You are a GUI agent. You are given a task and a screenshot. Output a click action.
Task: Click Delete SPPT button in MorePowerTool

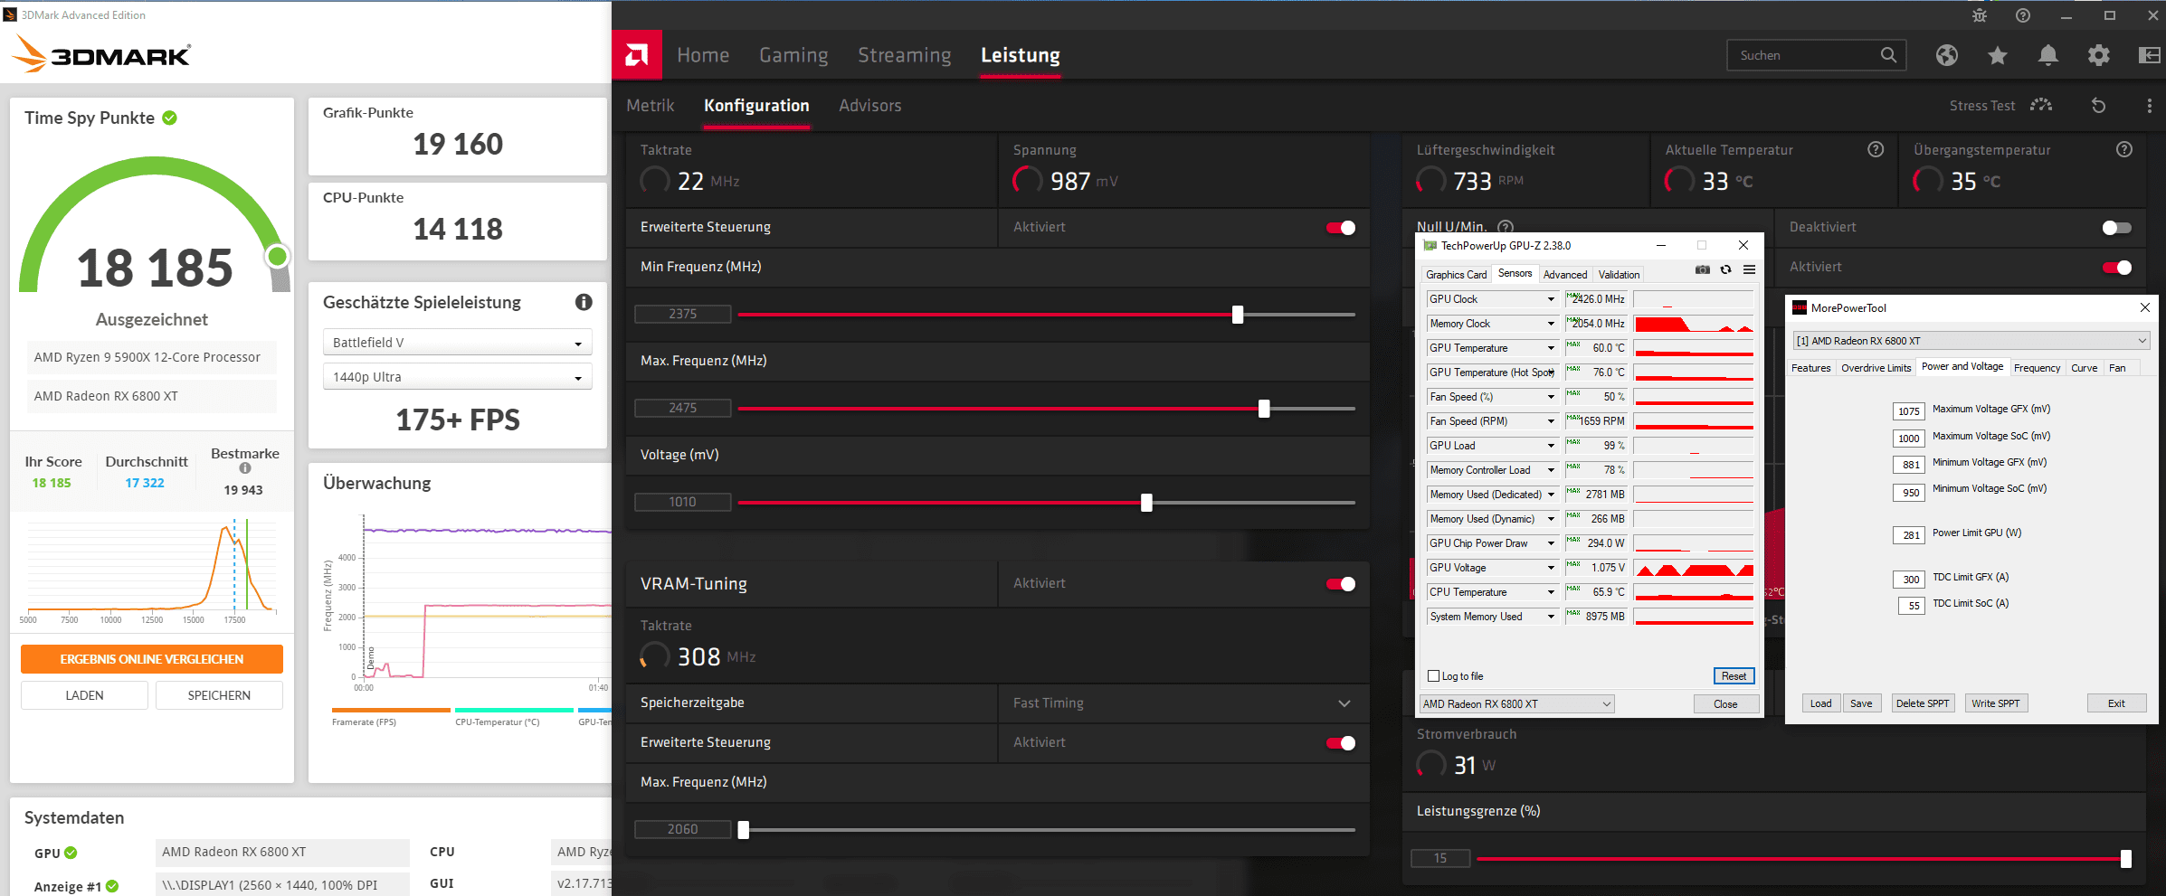tap(1923, 703)
